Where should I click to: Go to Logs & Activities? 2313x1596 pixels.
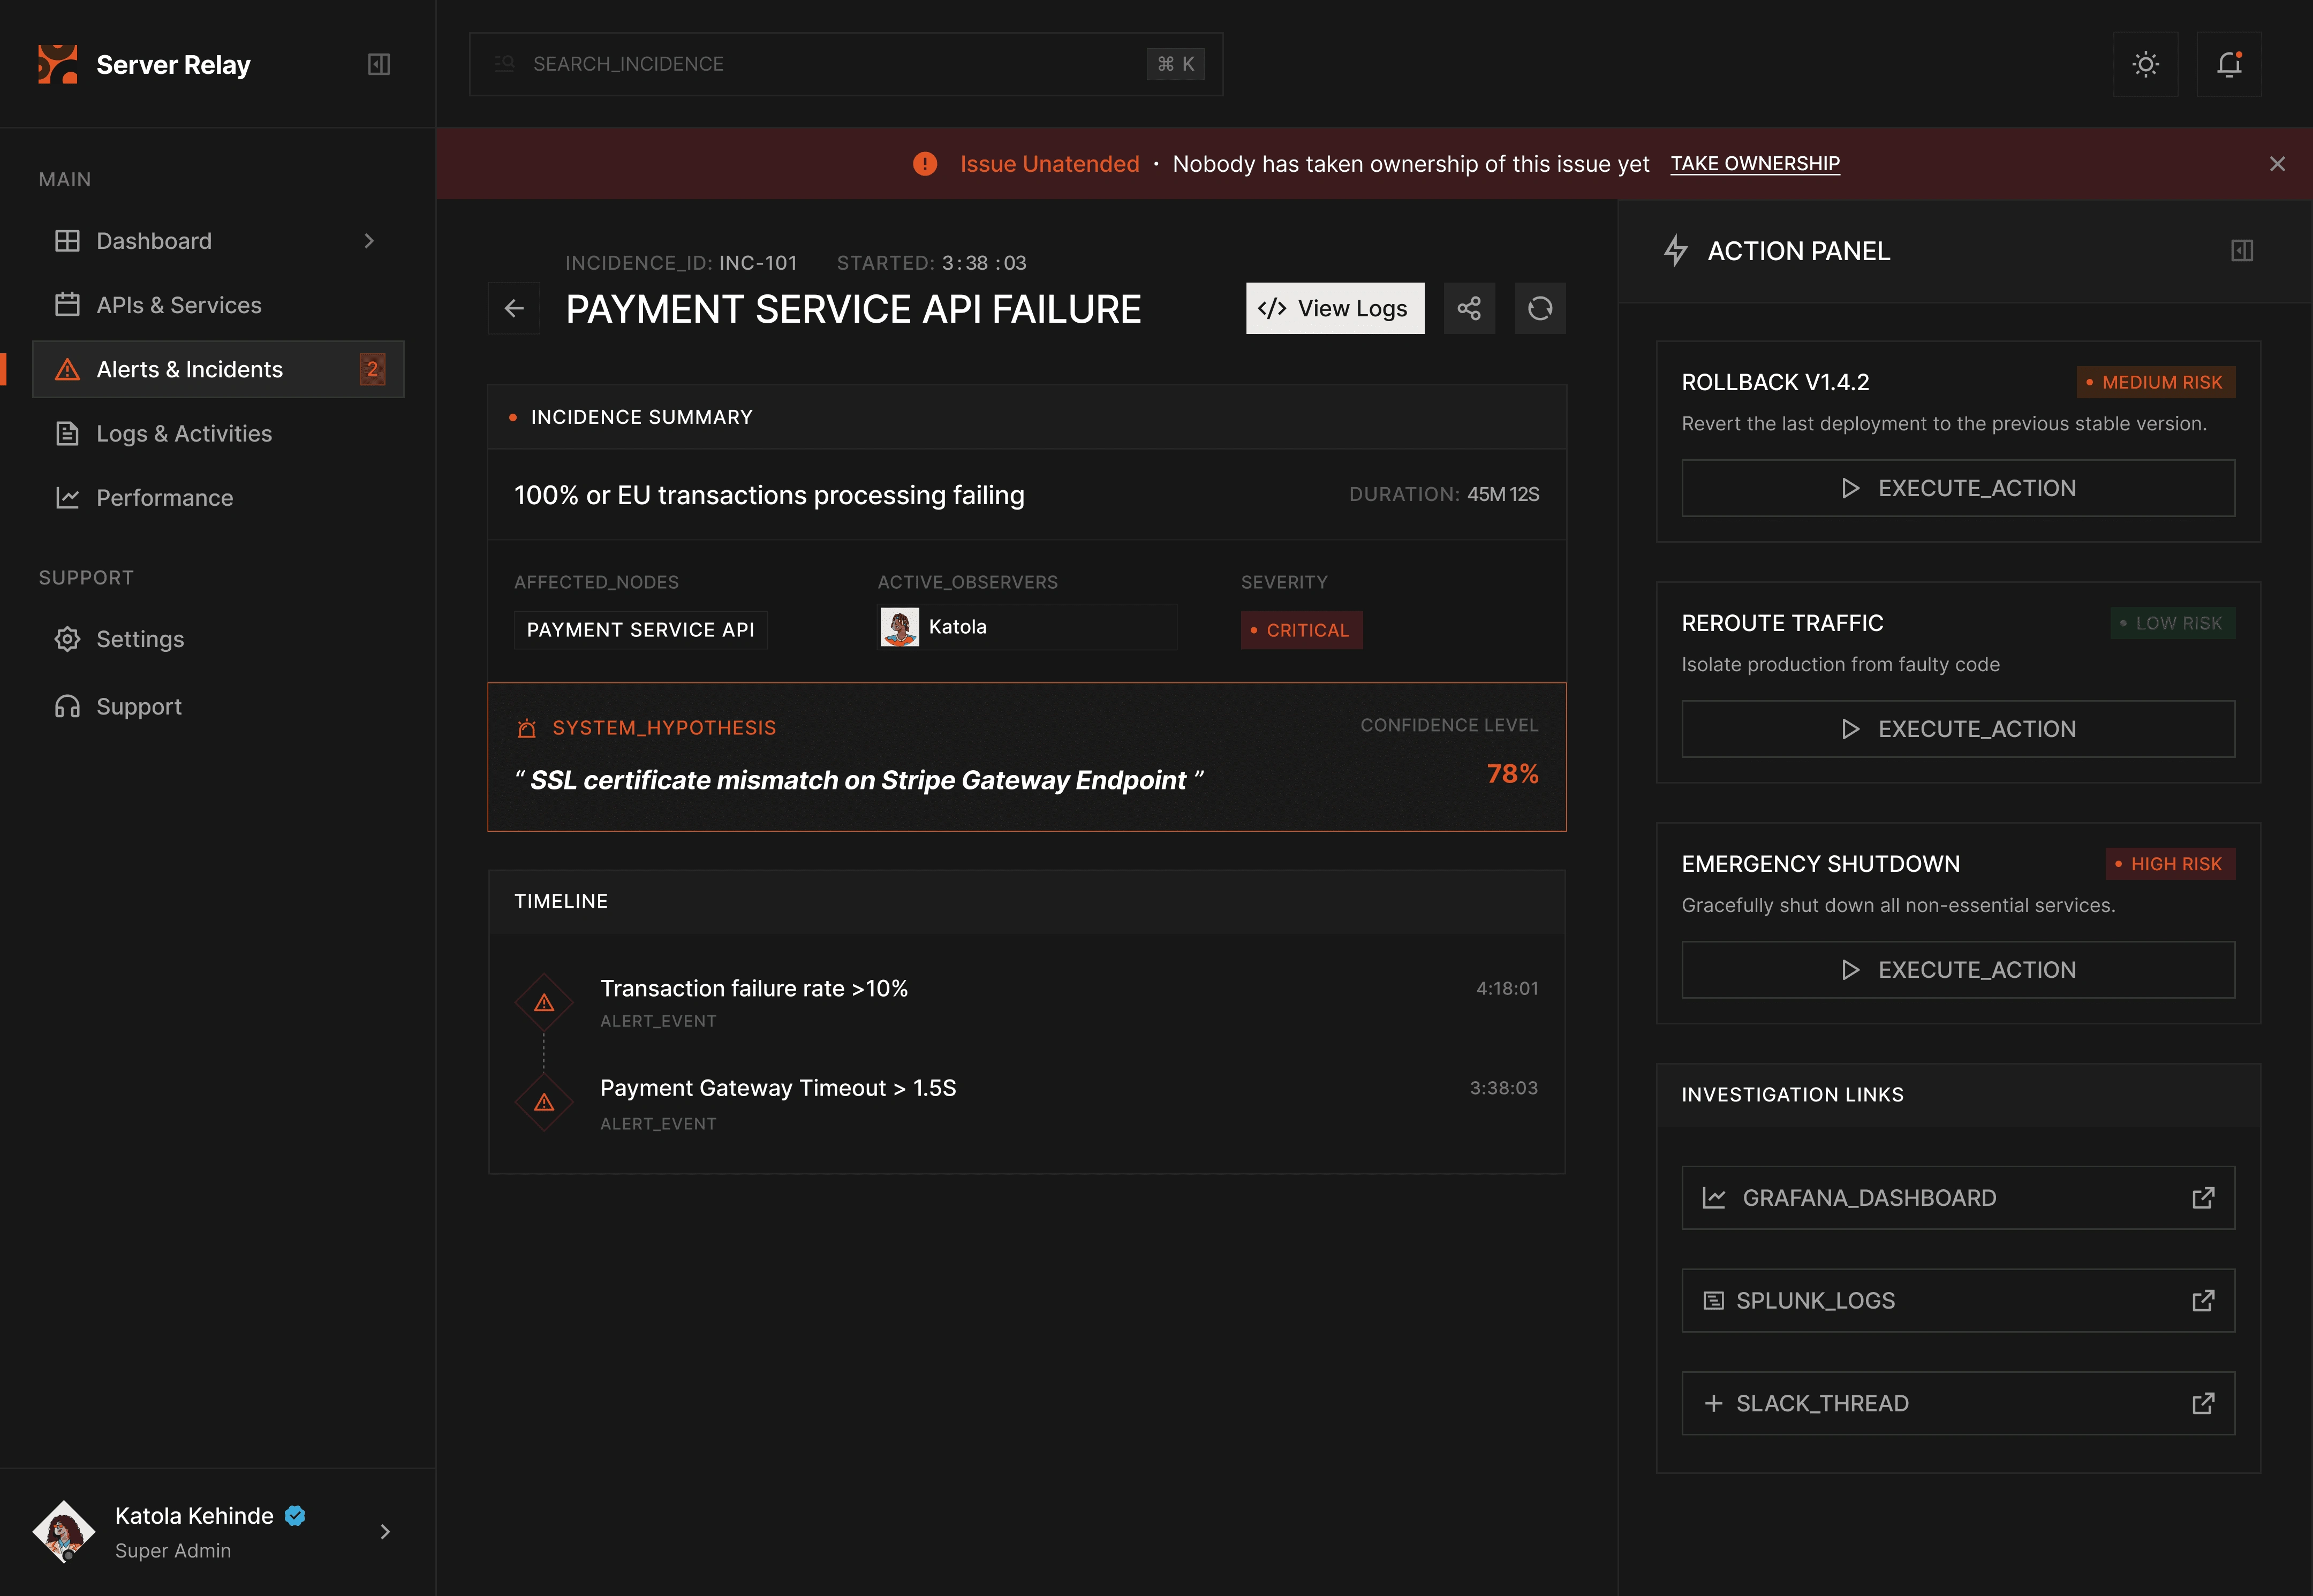click(184, 433)
